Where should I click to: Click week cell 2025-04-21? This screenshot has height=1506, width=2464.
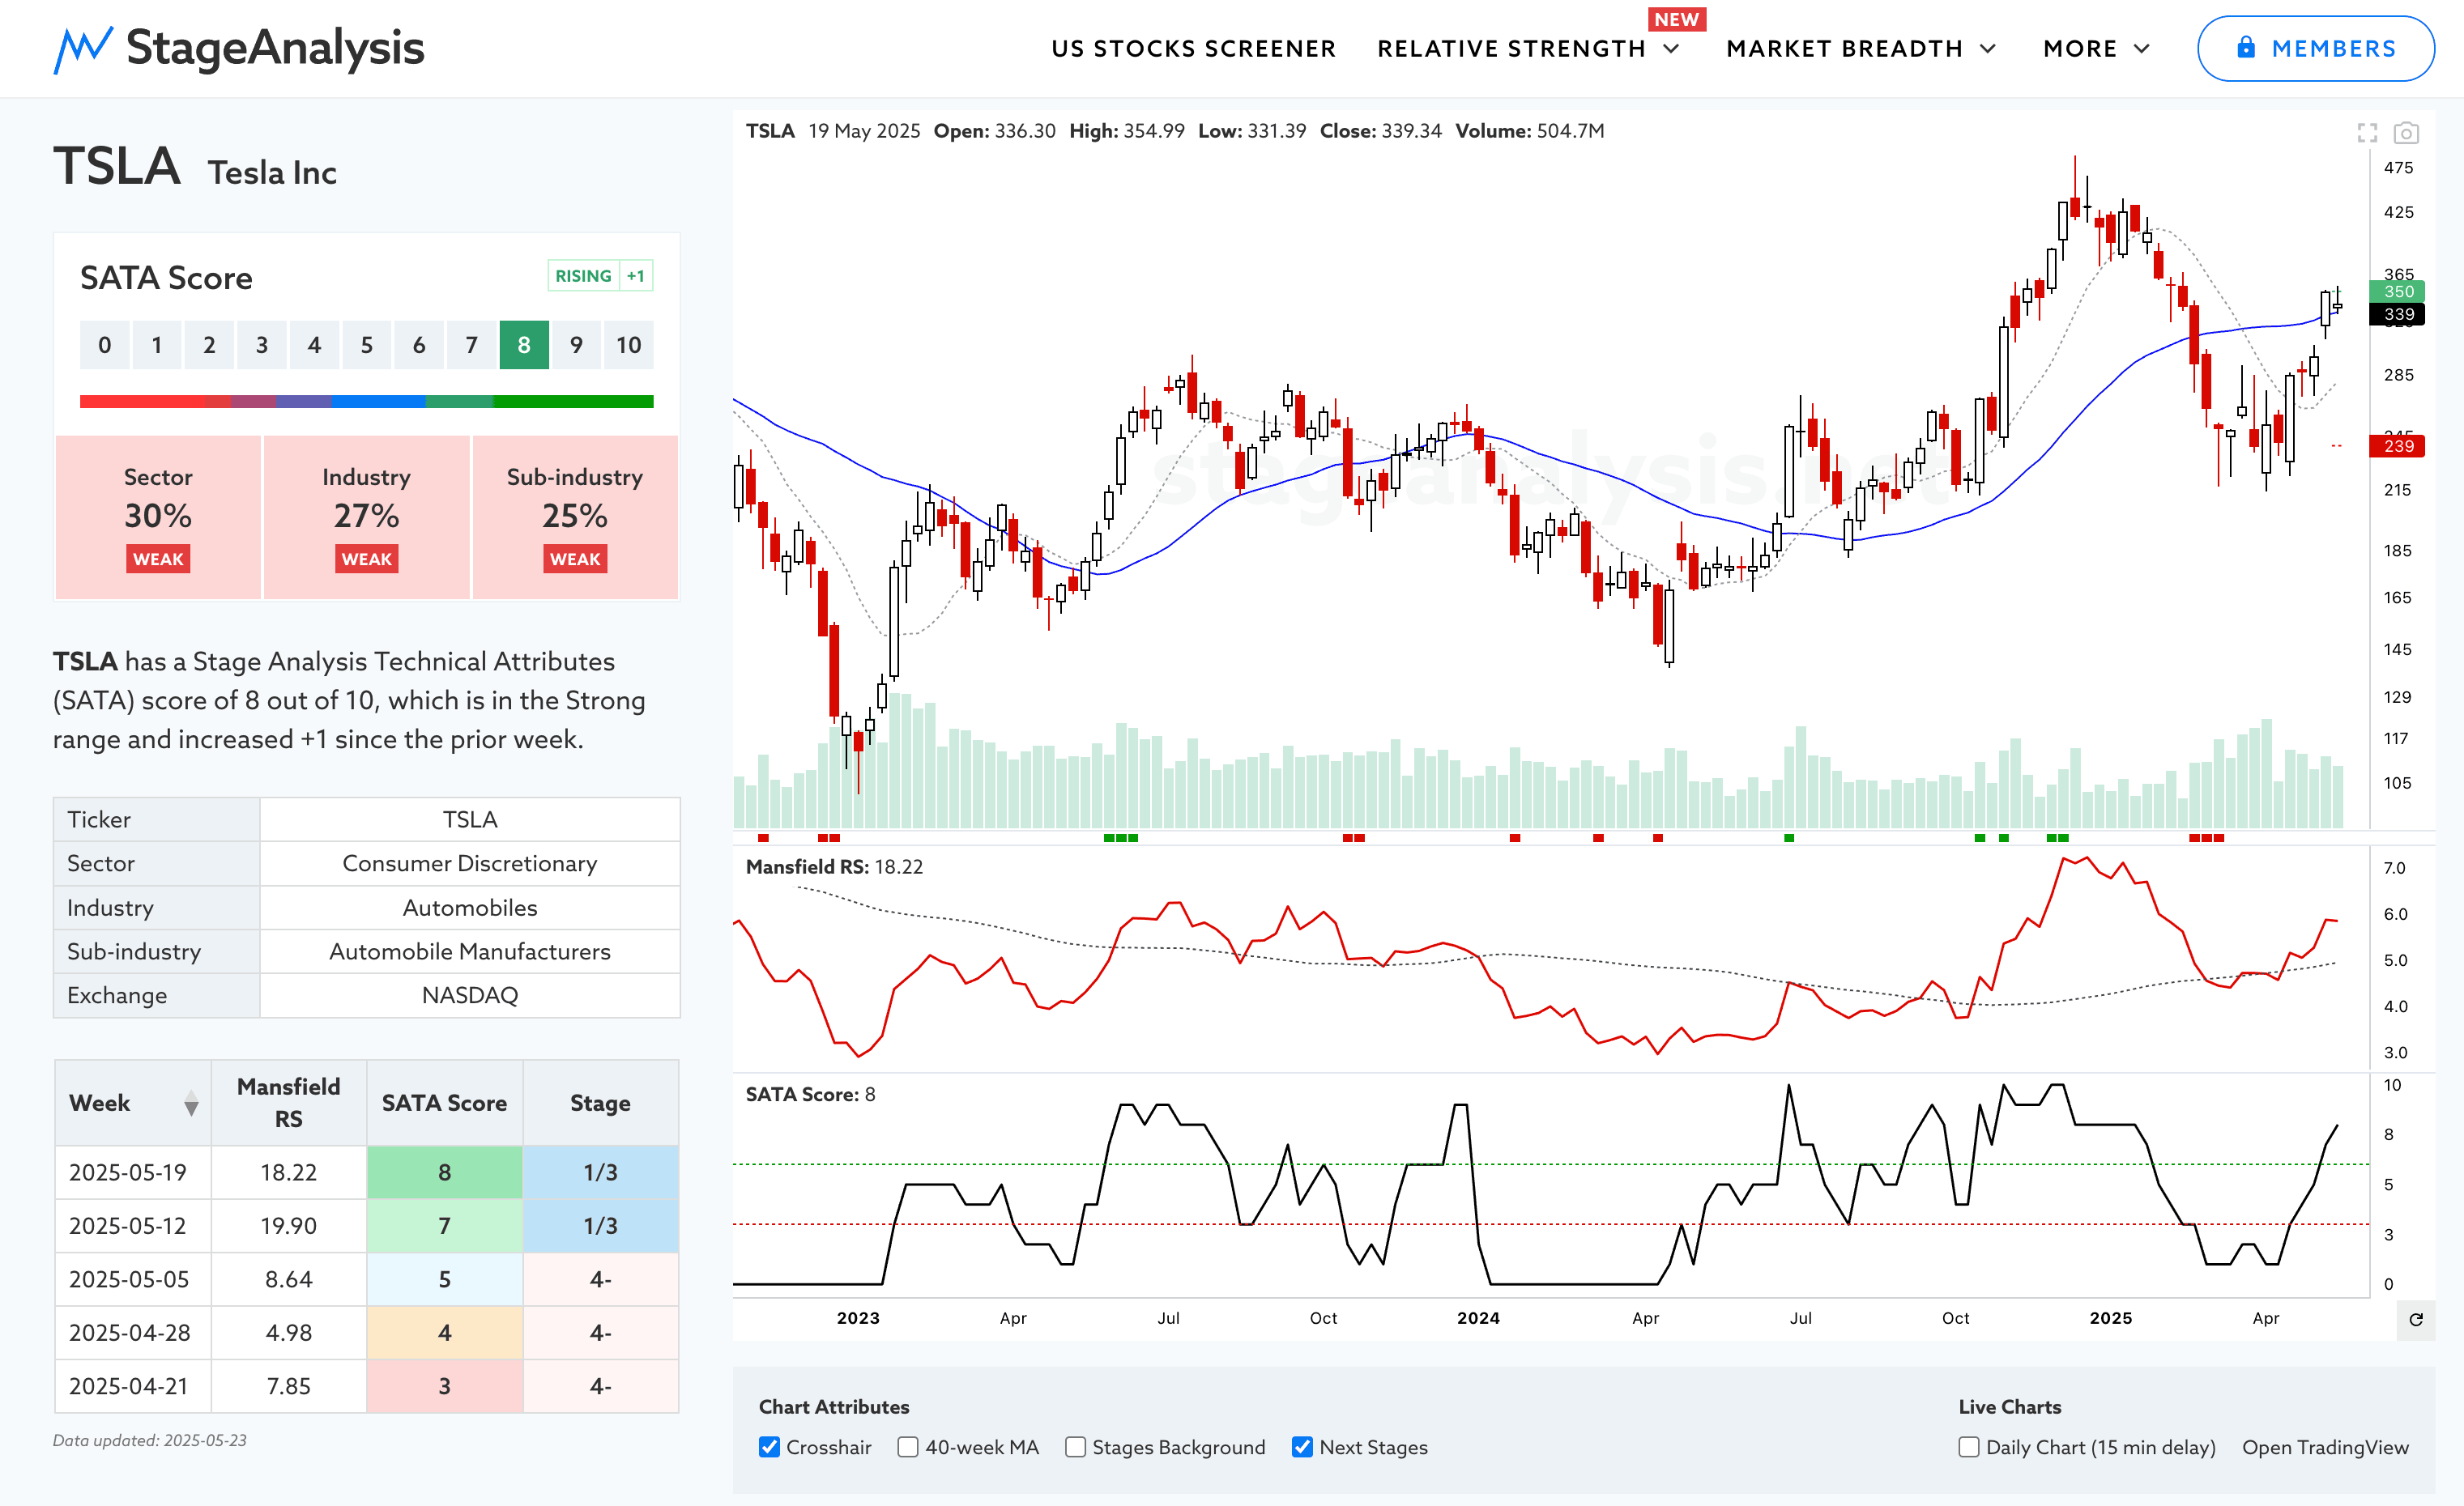tap(133, 1386)
